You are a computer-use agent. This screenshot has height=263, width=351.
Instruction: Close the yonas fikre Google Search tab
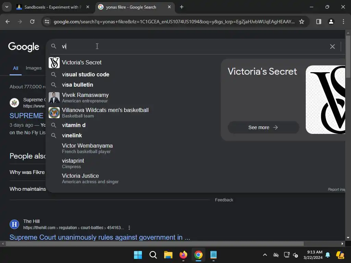[x=169, y=7]
